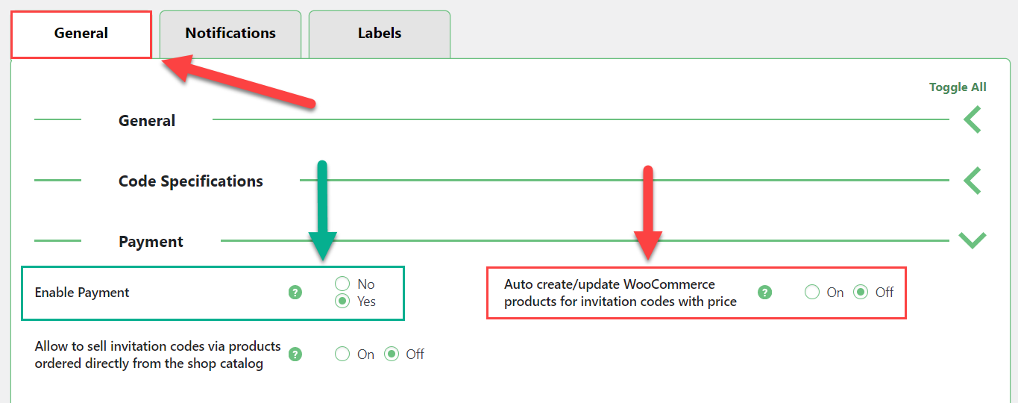Click help icon next to Enable Payment

click(295, 293)
